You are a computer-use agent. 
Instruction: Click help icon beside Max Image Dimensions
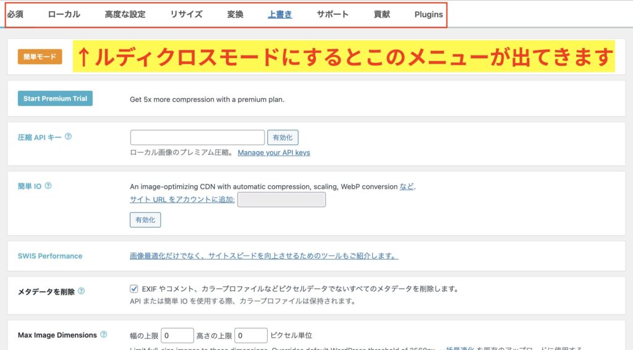(x=103, y=335)
